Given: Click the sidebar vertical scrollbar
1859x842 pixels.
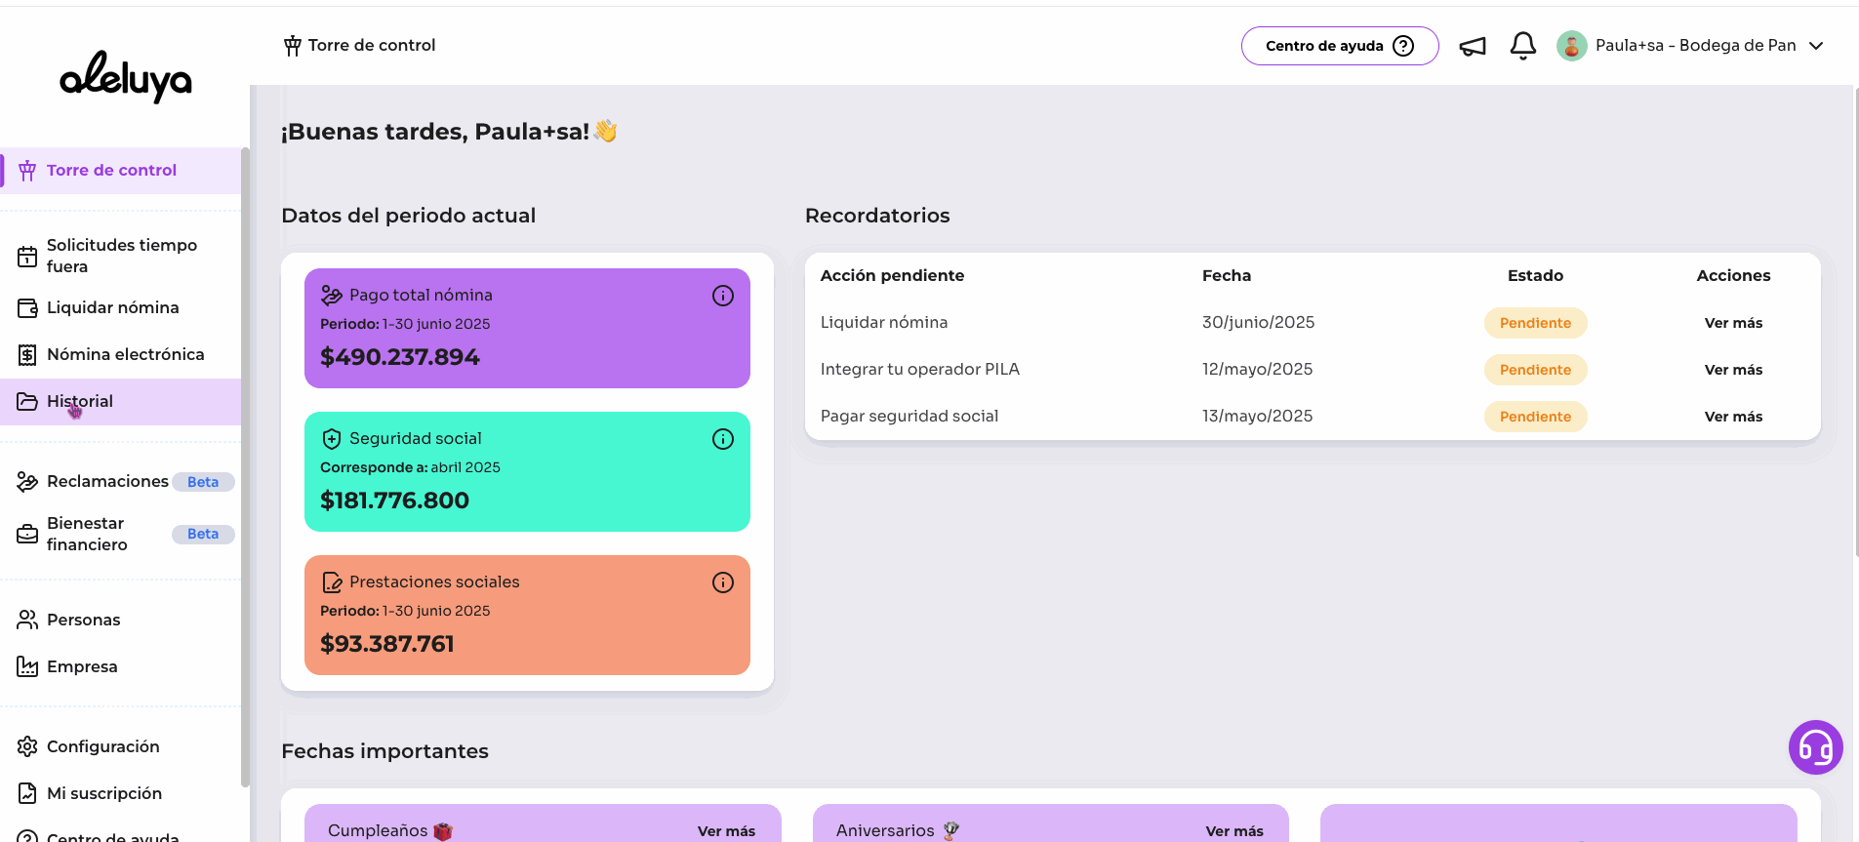Looking at the screenshot, I should [x=245, y=468].
